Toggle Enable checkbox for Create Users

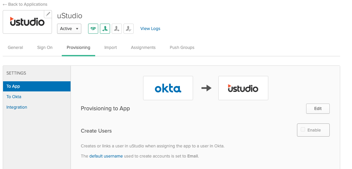303,130
